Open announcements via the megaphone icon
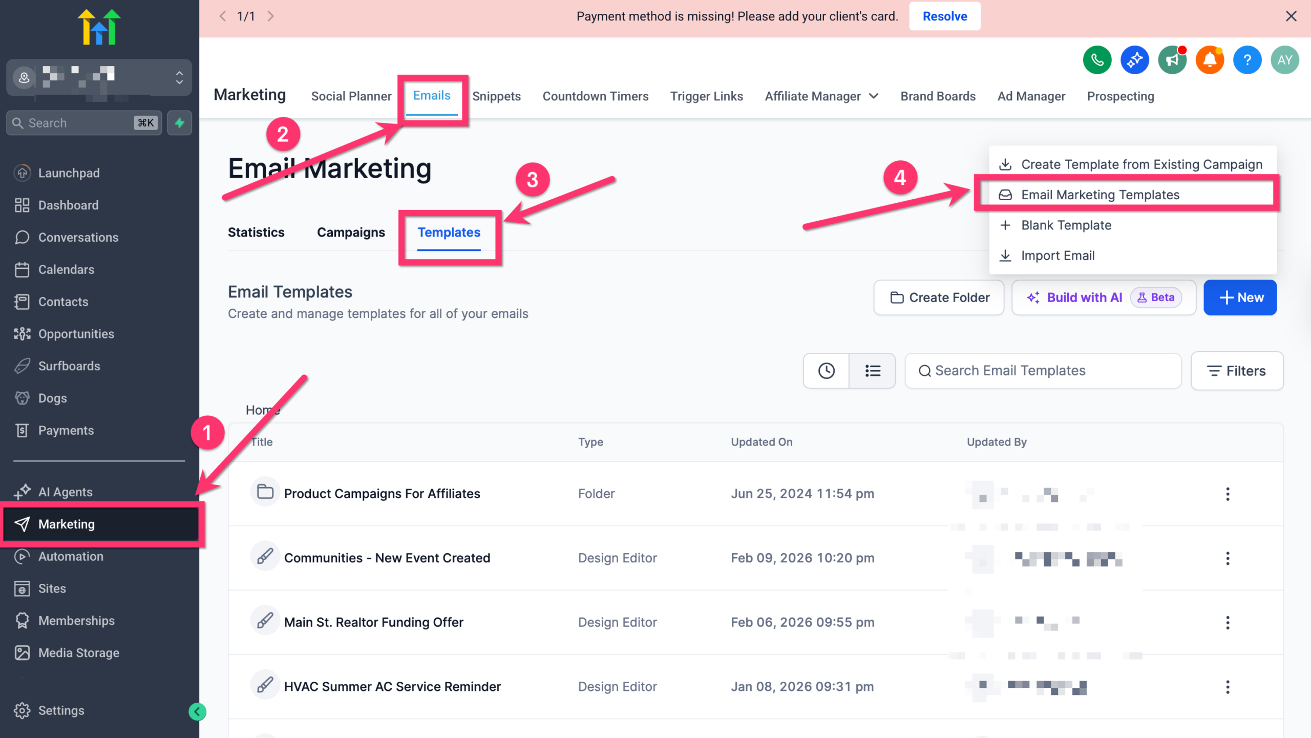 click(x=1172, y=59)
